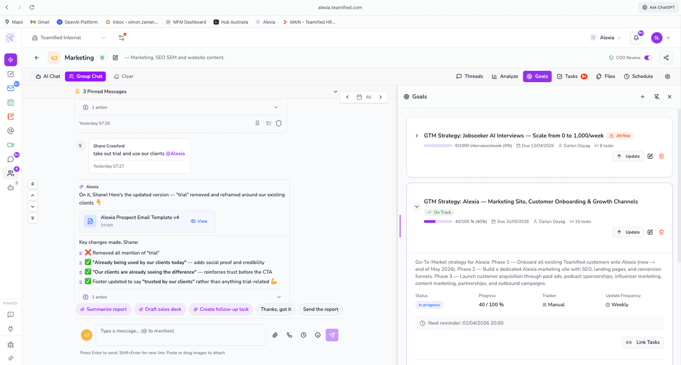The image size is (681, 365).
Task: Start a voice call from the chat input toolbar
Action: [x=289, y=335]
